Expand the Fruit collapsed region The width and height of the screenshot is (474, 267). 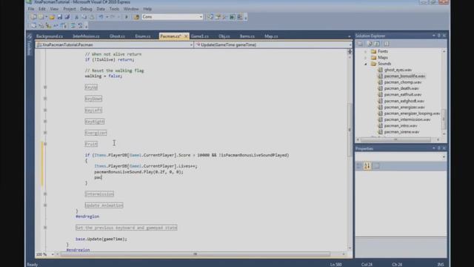pyautogui.click(x=45, y=144)
